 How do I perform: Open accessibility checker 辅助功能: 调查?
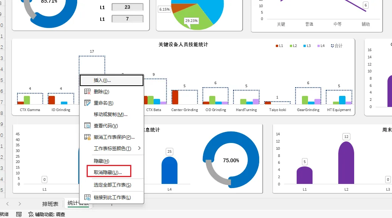point(47,215)
